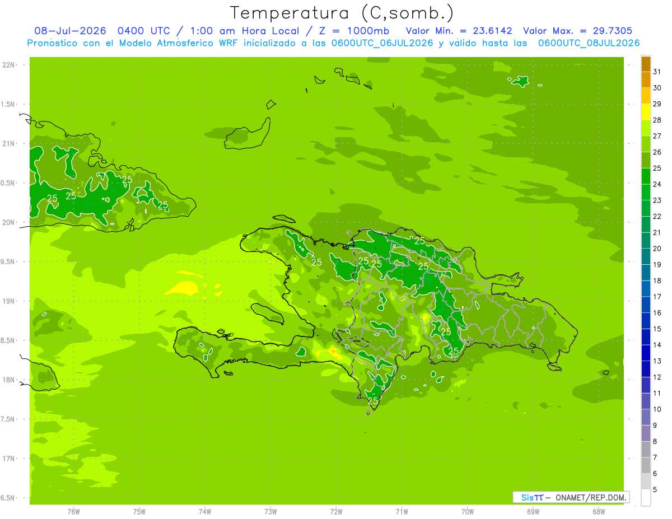Click the gray 7 degree legend swatch
Image resolution: width=672 pixels, height=519 pixels.
pyautogui.click(x=646, y=450)
